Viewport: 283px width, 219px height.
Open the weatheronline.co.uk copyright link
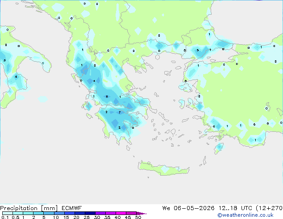(246, 215)
